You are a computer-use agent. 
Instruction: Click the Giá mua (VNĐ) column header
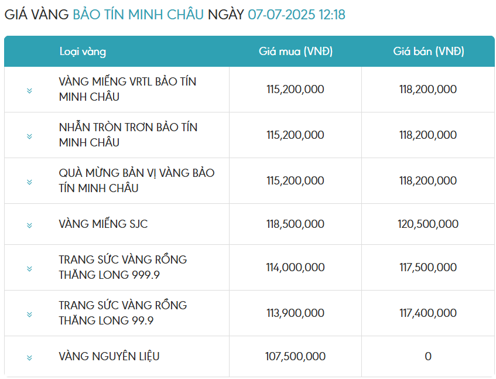tap(296, 51)
